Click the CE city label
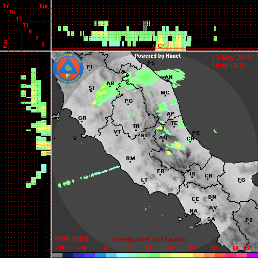Screen dimensions: 258x258 point(196,199)
